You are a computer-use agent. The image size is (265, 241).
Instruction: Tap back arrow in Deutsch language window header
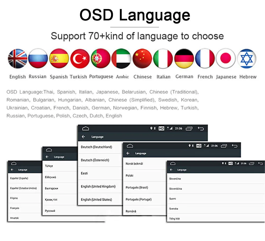tap(83, 137)
